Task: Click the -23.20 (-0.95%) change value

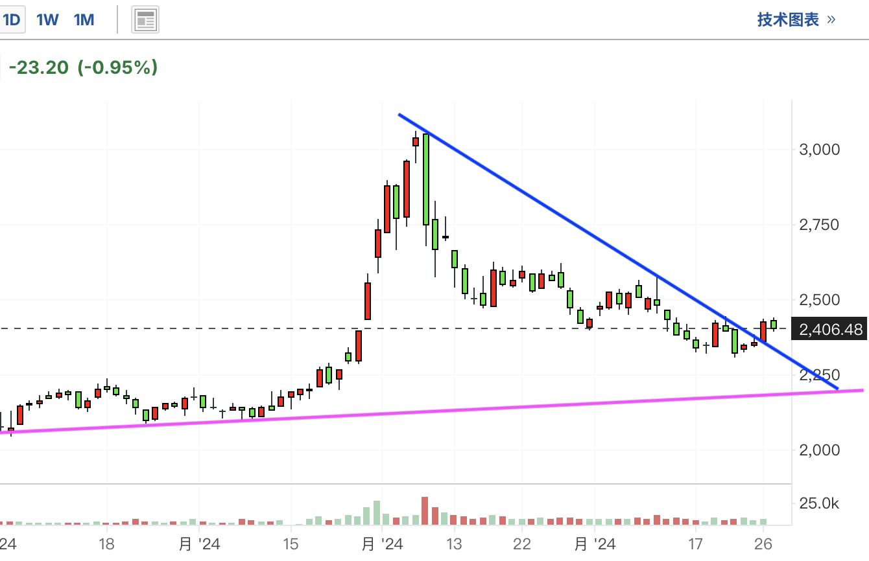Action: (x=83, y=67)
